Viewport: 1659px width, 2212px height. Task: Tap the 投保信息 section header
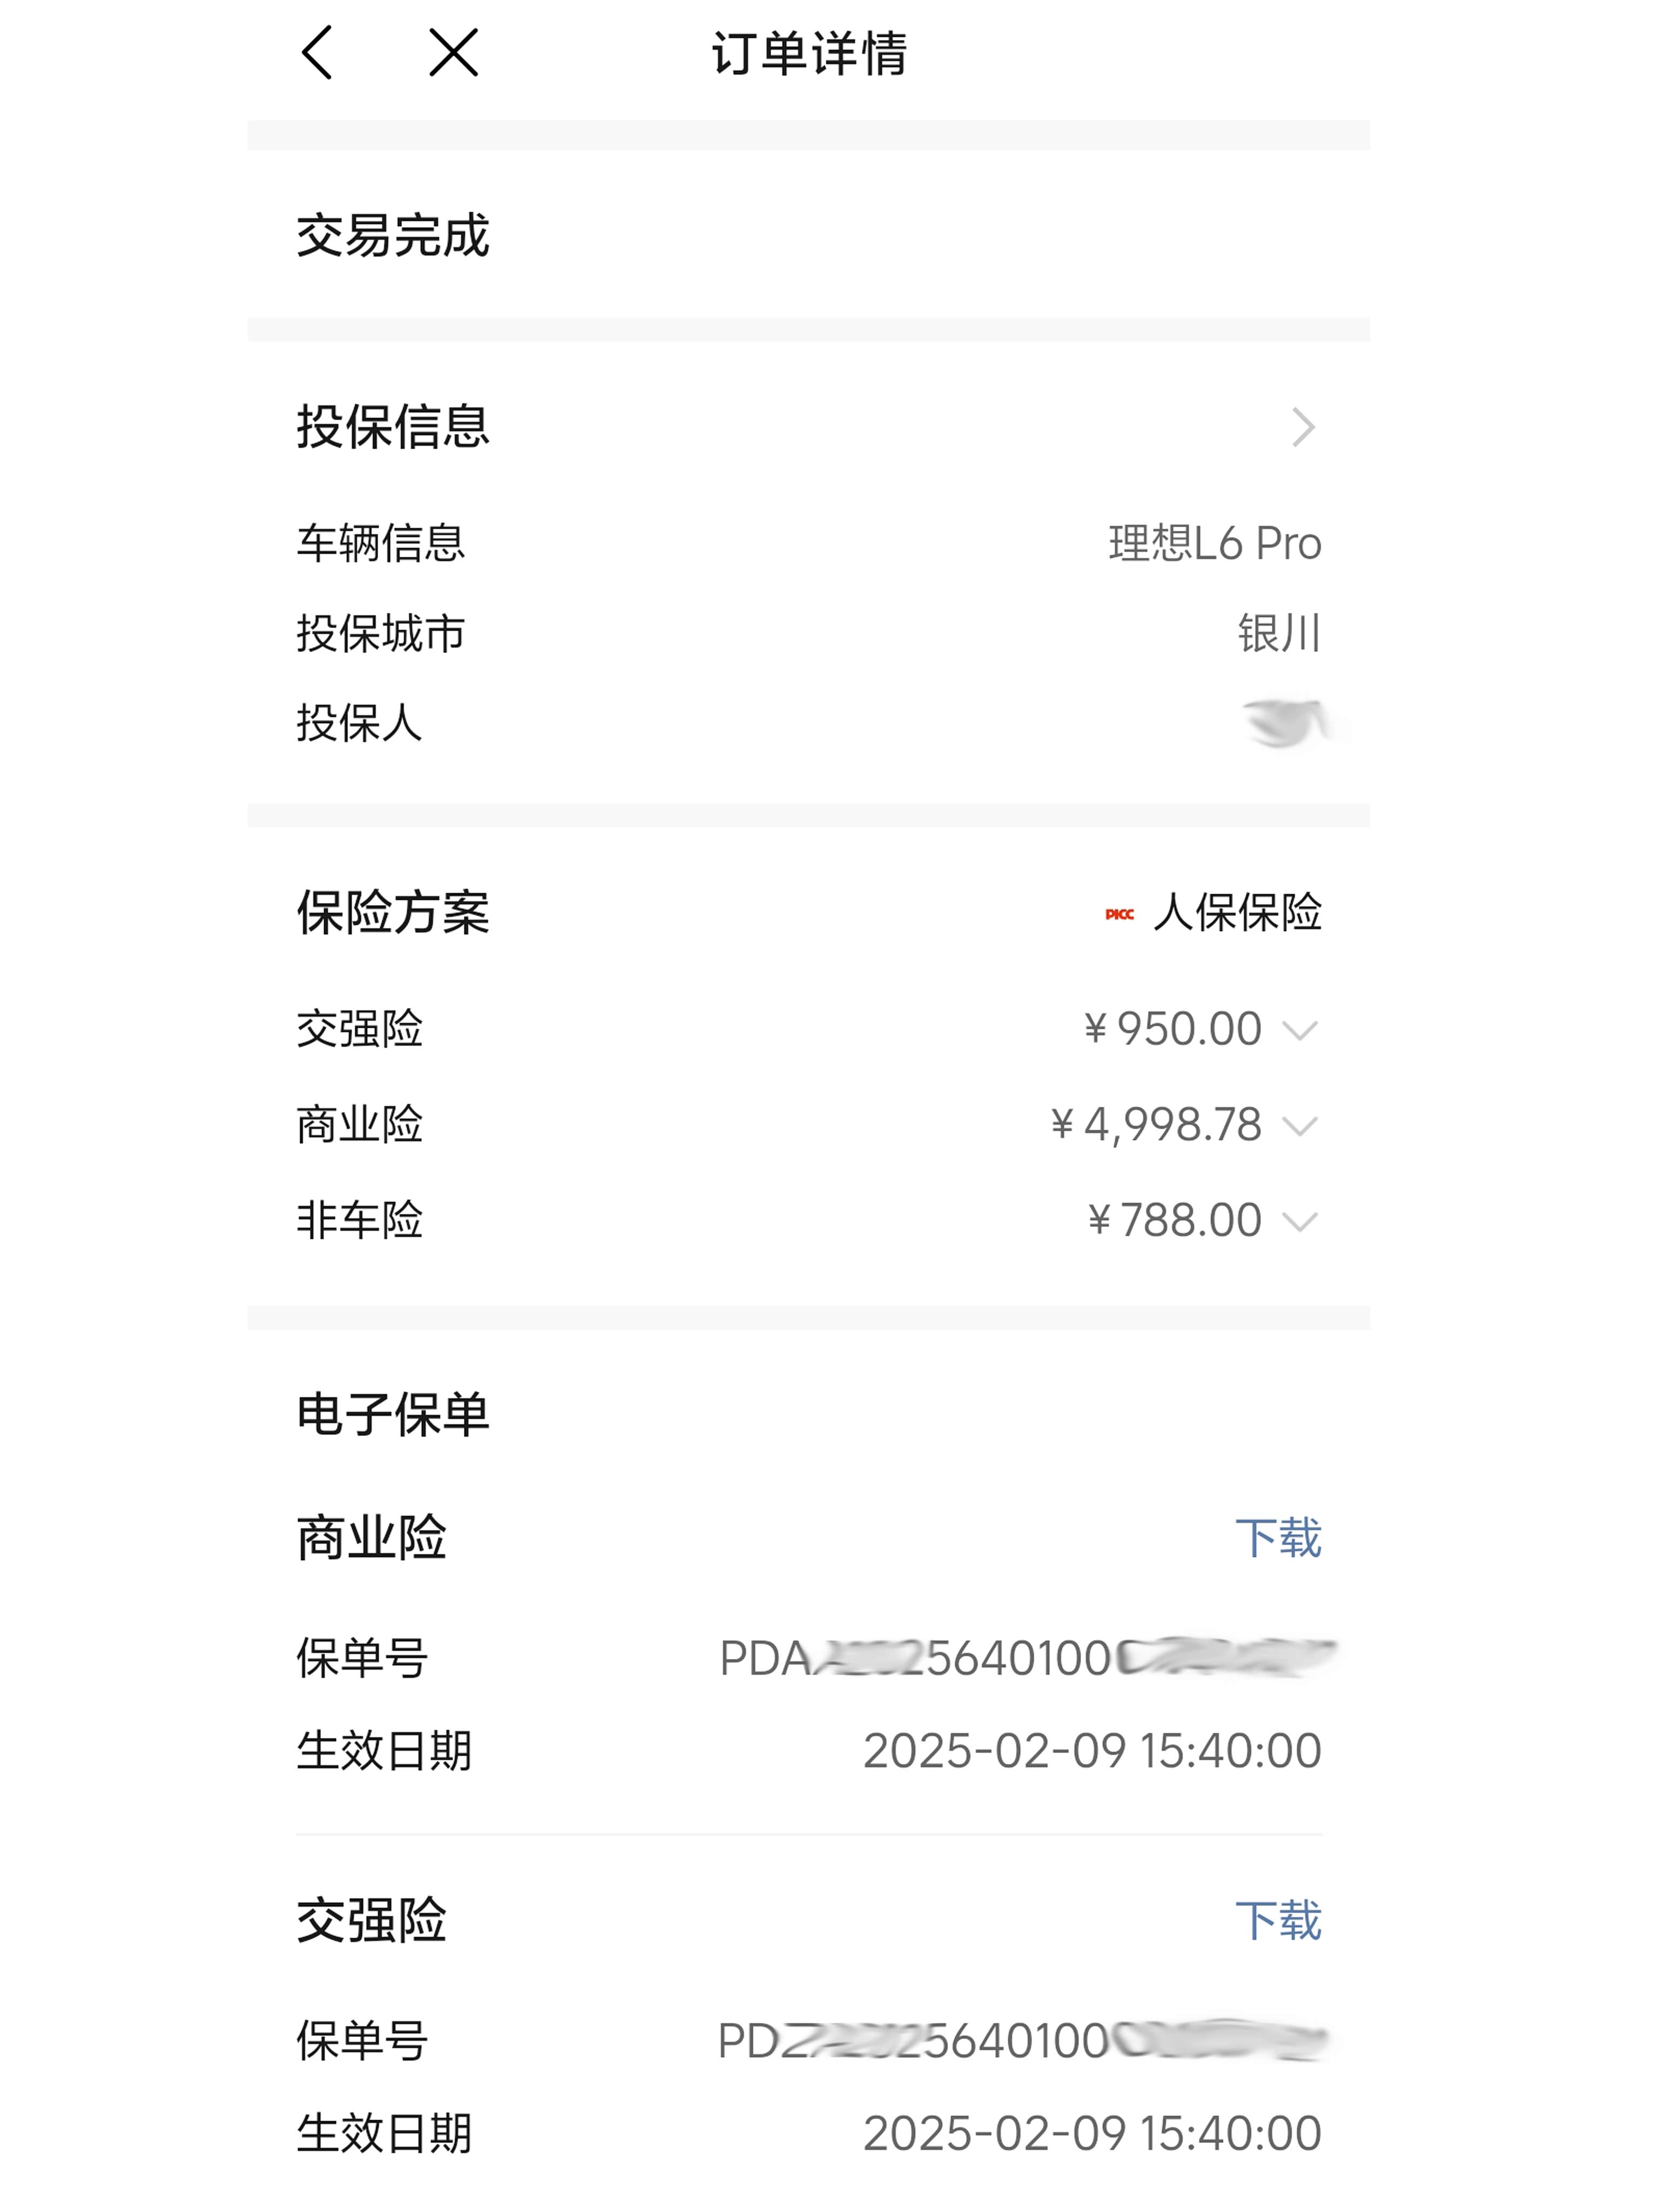393,427
